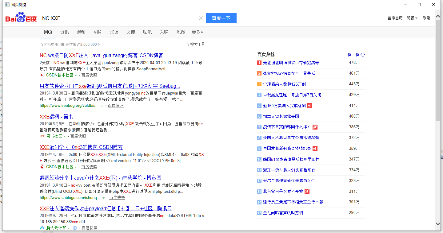Select the 网页 tab
The height and width of the screenshot is (233, 443).
coord(48,32)
